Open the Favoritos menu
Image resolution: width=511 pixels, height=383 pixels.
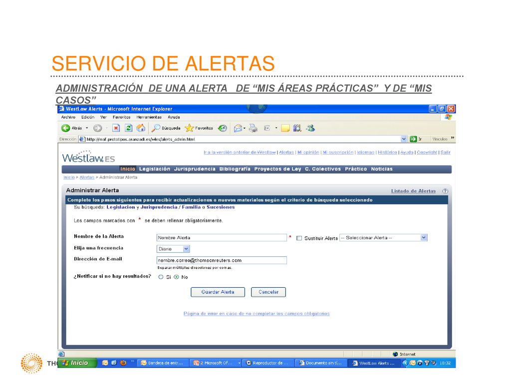122,117
